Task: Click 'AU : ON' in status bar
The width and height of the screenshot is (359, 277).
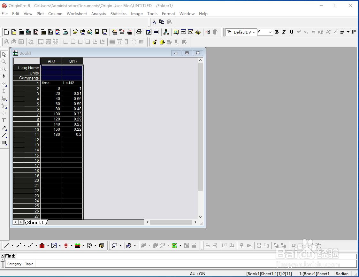Action: pos(198,273)
